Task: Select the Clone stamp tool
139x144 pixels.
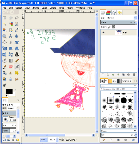Action: (x=11, y=73)
